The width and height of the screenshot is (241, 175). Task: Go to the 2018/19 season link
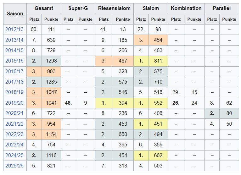[x=14, y=92]
